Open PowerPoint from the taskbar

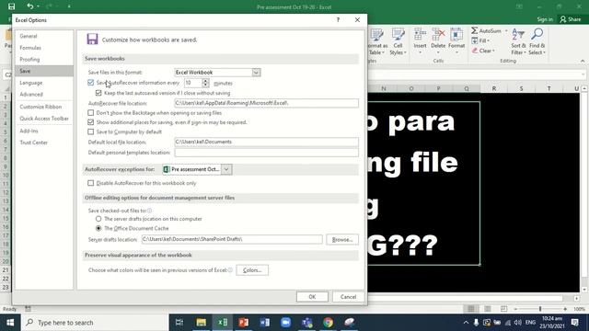[x=243, y=323]
